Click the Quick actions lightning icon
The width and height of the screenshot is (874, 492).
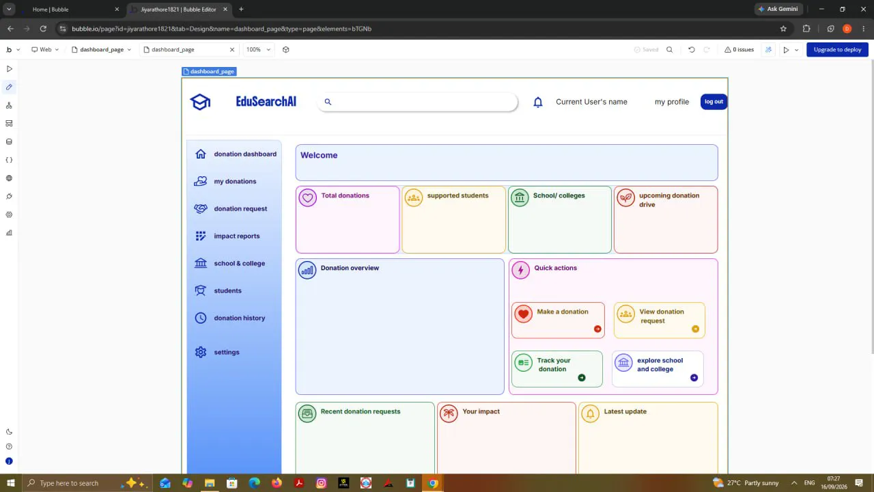pos(520,270)
